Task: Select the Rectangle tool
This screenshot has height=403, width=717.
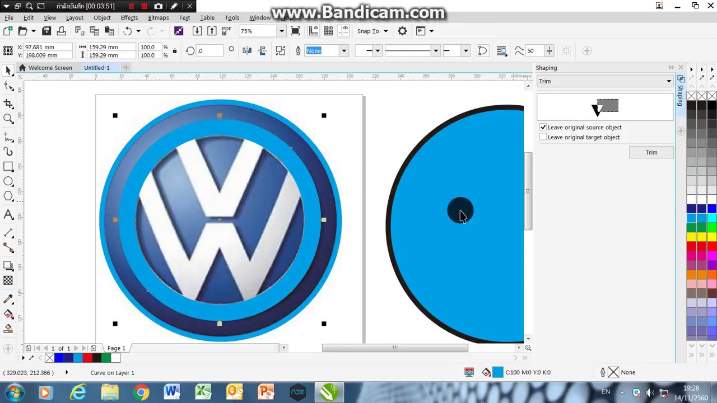Action: click(8, 166)
